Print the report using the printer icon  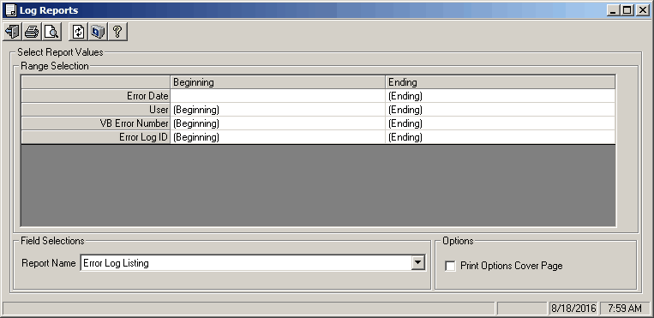pyautogui.click(x=32, y=32)
